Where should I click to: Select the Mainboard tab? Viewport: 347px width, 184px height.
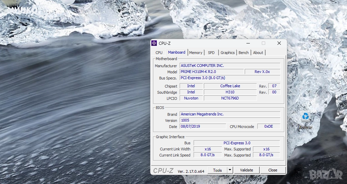coord(177,52)
